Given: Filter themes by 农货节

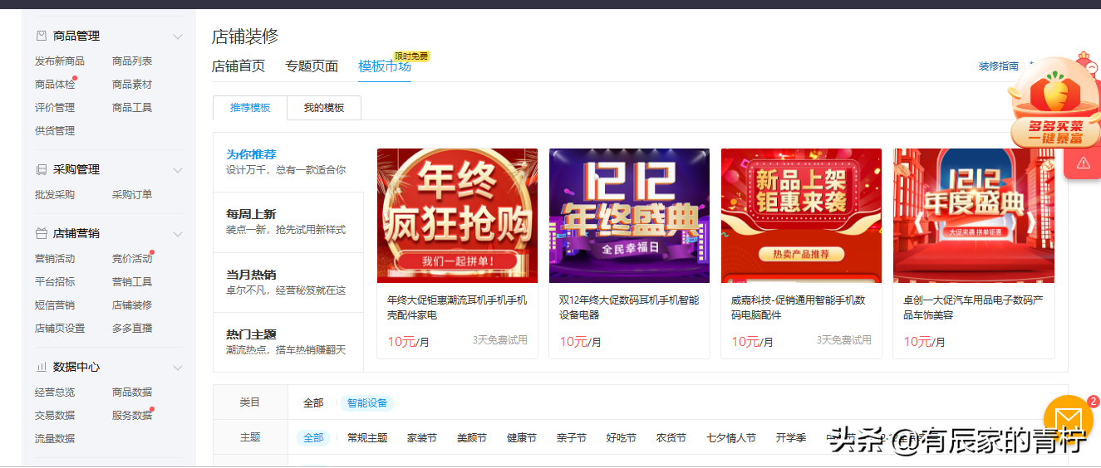Looking at the screenshot, I should click(671, 438).
